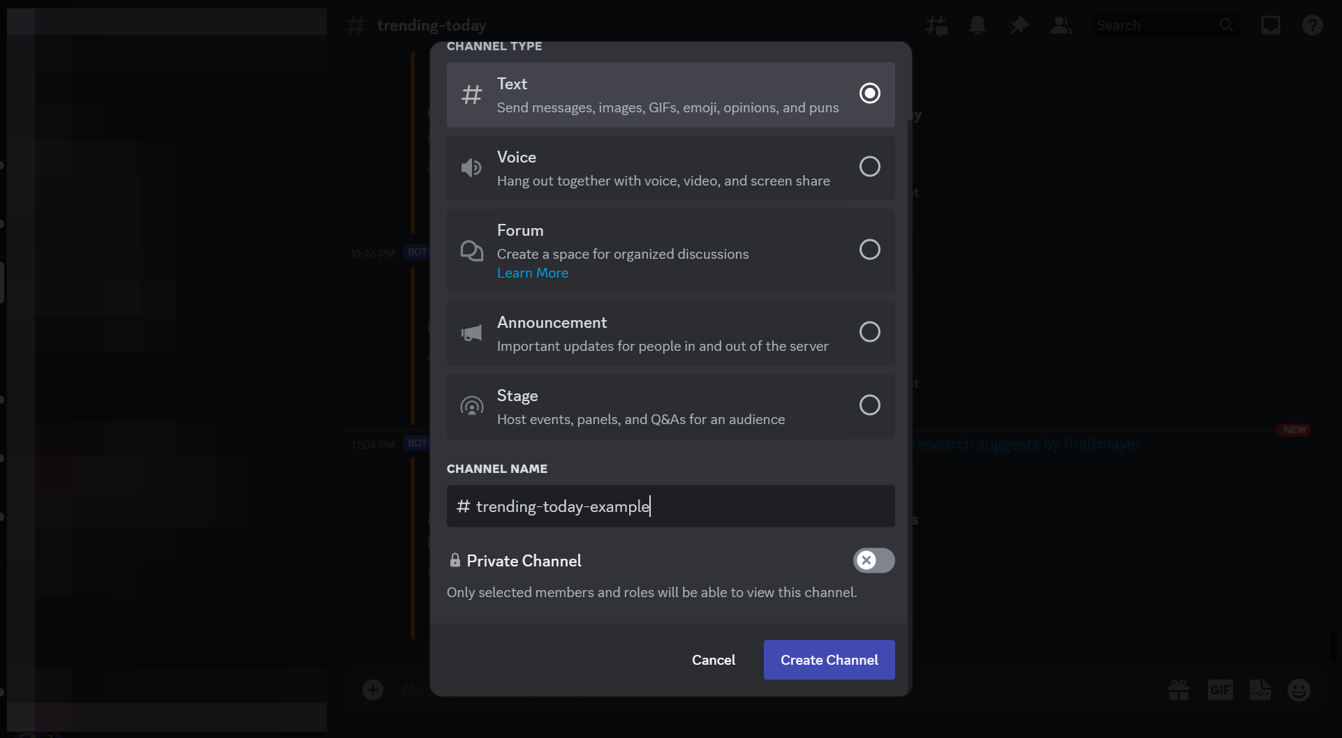The width and height of the screenshot is (1342, 738).
Task: Toggle member list icon in header
Action: (1061, 26)
